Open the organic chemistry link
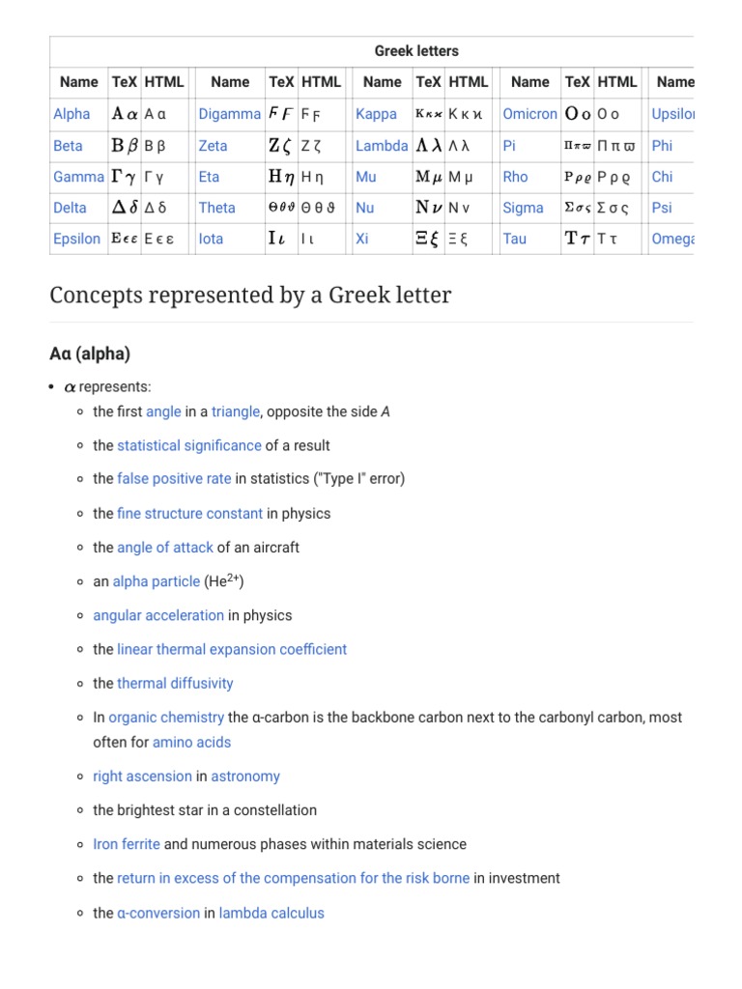 (x=166, y=718)
